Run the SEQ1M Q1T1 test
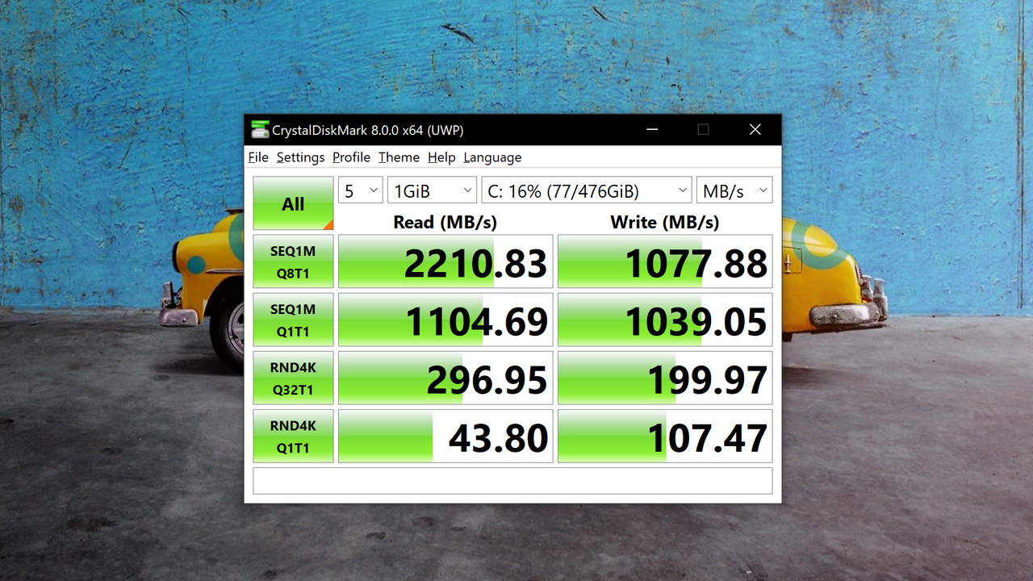The height and width of the screenshot is (581, 1033). (x=293, y=320)
